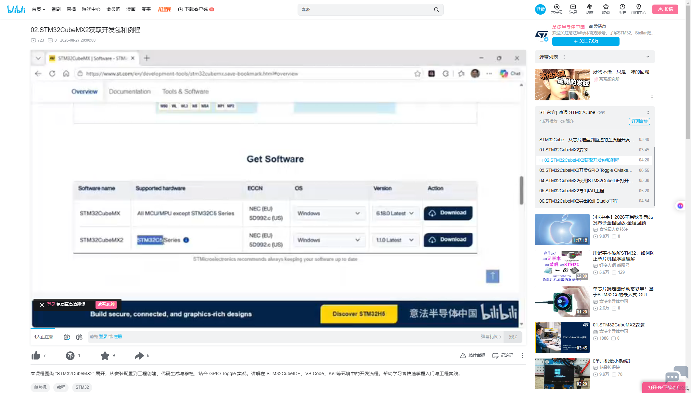Click the 意法半导体中国 uploader name
The image size is (691, 393).
[569, 27]
